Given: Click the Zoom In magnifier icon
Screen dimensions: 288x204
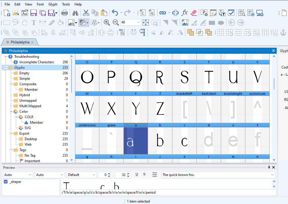Looking at the screenshot, I should coord(107,23).
